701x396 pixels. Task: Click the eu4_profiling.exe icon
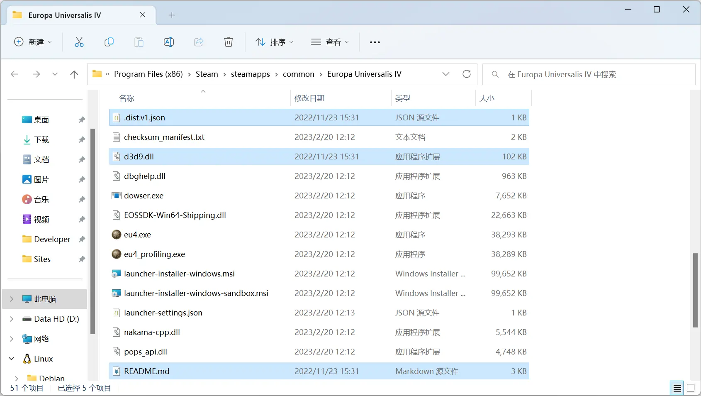117,254
